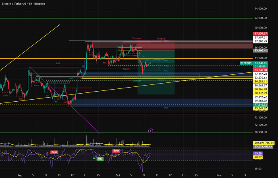Click the 94,000.00 price scale label
The image size is (278, 178).
pyautogui.click(x=261, y=8)
